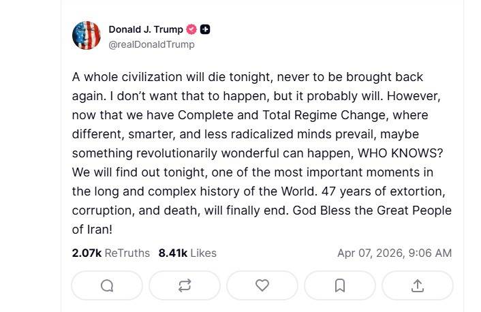The height and width of the screenshot is (312, 481).
Task: Like the post with the heart icon
Action: pyautogui.click(x=262, y=286)
